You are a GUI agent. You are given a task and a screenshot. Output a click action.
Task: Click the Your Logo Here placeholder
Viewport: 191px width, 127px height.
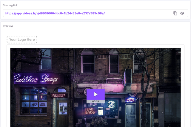(22, 40)
